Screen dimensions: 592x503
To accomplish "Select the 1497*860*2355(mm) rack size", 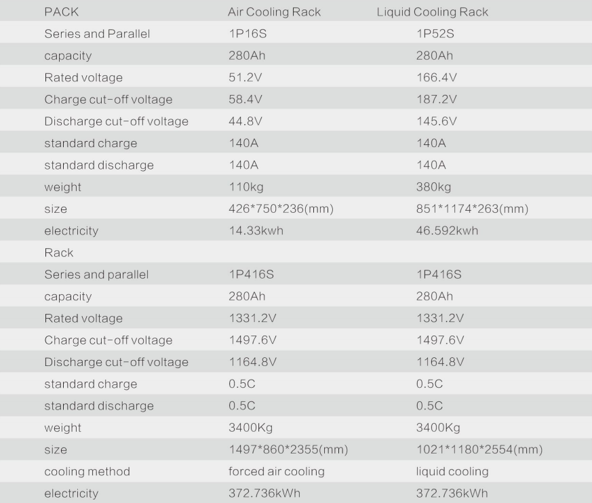I will pos(288,449).
